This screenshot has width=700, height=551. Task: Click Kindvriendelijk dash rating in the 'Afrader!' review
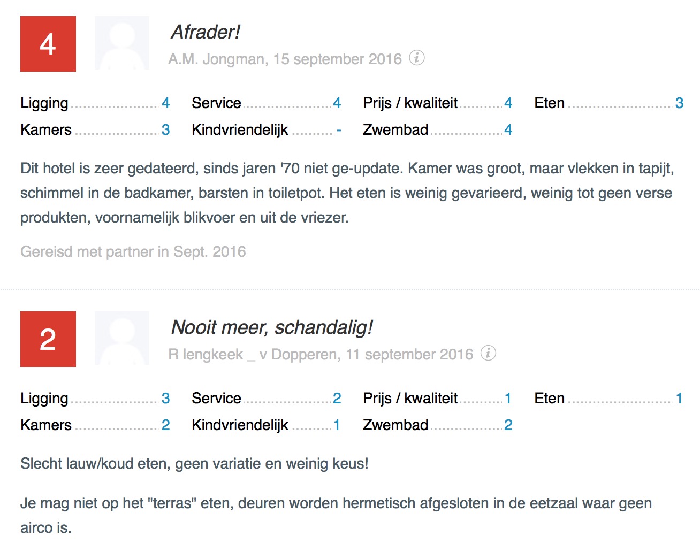(338, 129)
